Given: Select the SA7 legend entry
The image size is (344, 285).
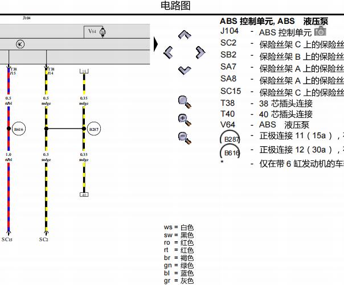Looking at the screenshot, I should coord(282,68).
